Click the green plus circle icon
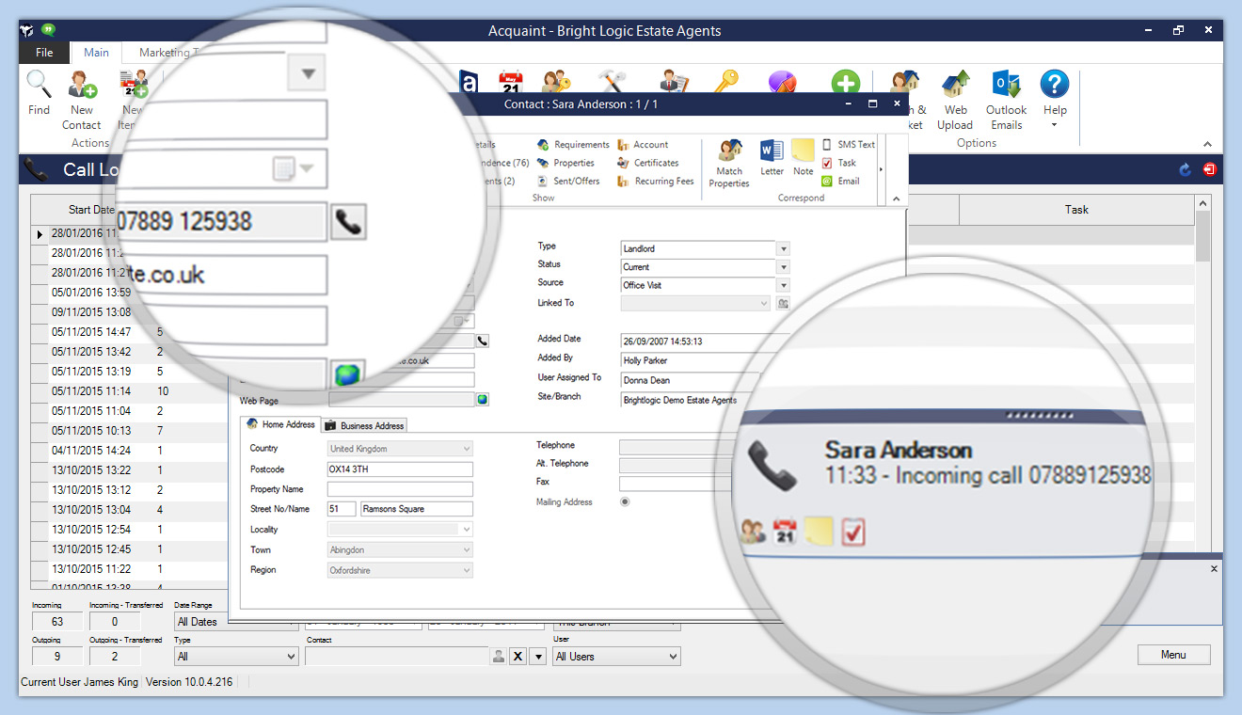 coord(845,84)
